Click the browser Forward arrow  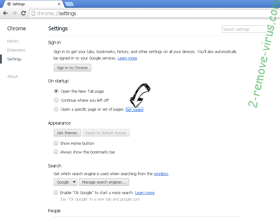(x=14, y=13)
